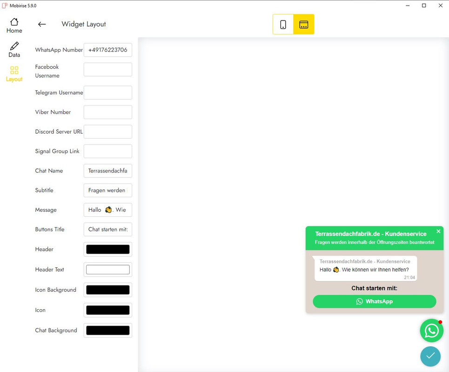Screen dimensions: 449x372
Task: Click the Discord Server URL field
Action: (x=107, y=132)
